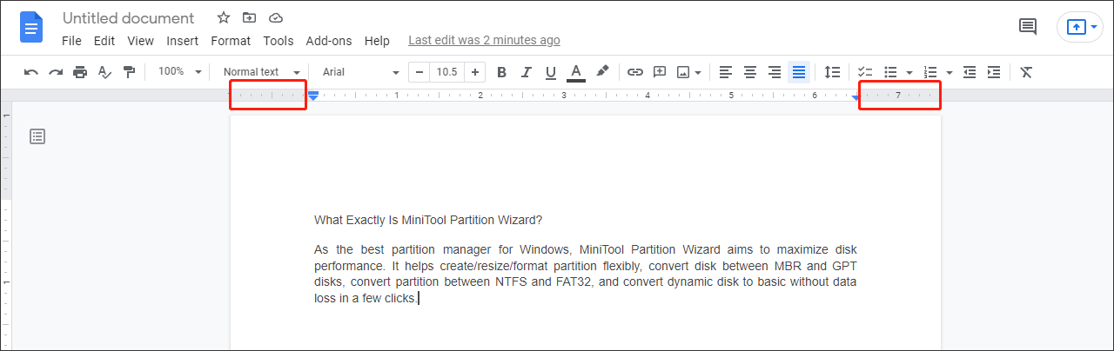Open the Tools menu
Image resolution: width=1114 pixels, height=351 pixels.
pos(278,41)
